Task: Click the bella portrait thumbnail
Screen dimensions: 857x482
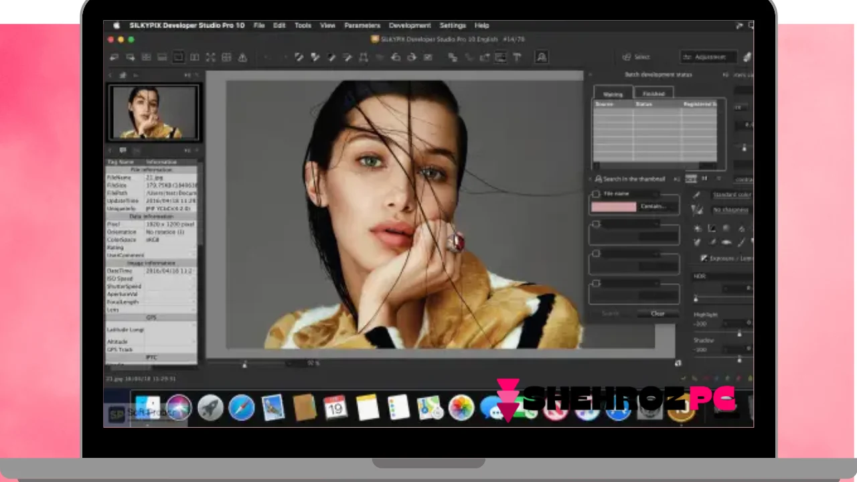Action: pyautogui.click(x=154, y=112)
